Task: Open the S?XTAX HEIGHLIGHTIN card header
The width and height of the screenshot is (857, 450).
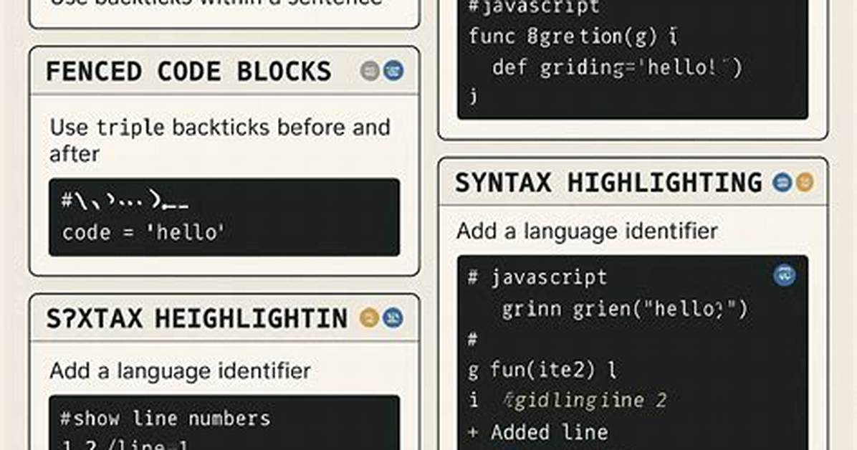Action: click(x=224, y=318)
